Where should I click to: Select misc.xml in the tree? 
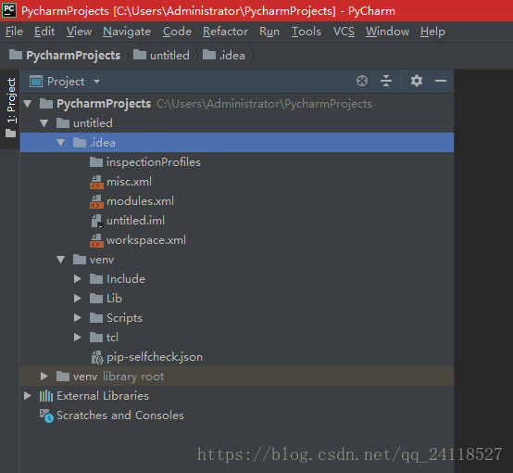(130, 182)
